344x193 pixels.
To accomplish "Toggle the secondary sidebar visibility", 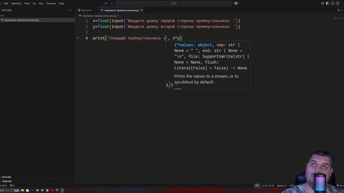I will click(338, 3).
